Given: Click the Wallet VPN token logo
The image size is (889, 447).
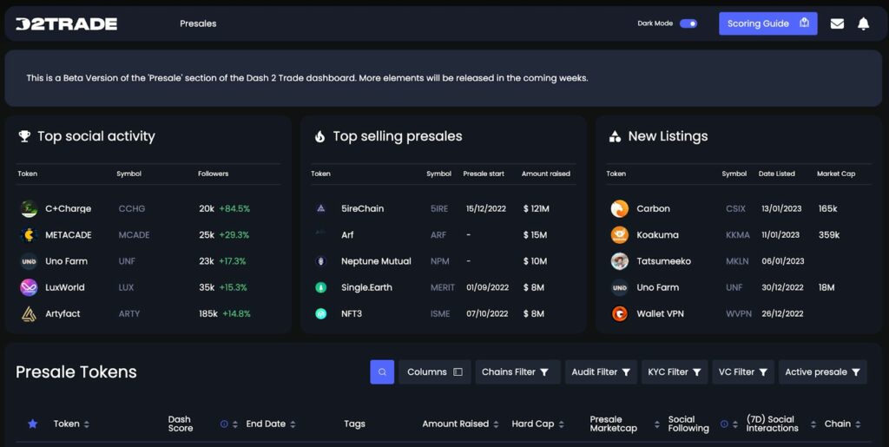Looking at the screenshot, I should tap(619, 313).
